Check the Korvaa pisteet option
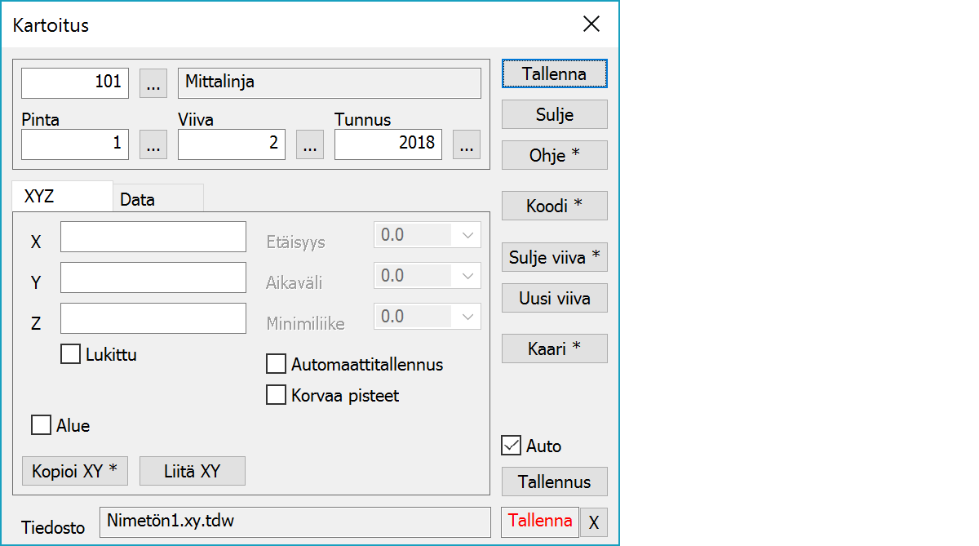This screenshot has width=979, height=546. [x=277, y=396]
